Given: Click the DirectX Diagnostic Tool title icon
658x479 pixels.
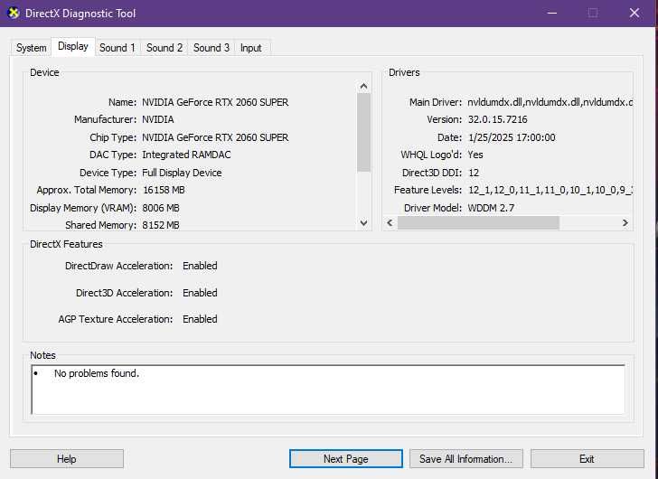Looking at the screenshot, I should pyautogui.click(x=14, y=14).
